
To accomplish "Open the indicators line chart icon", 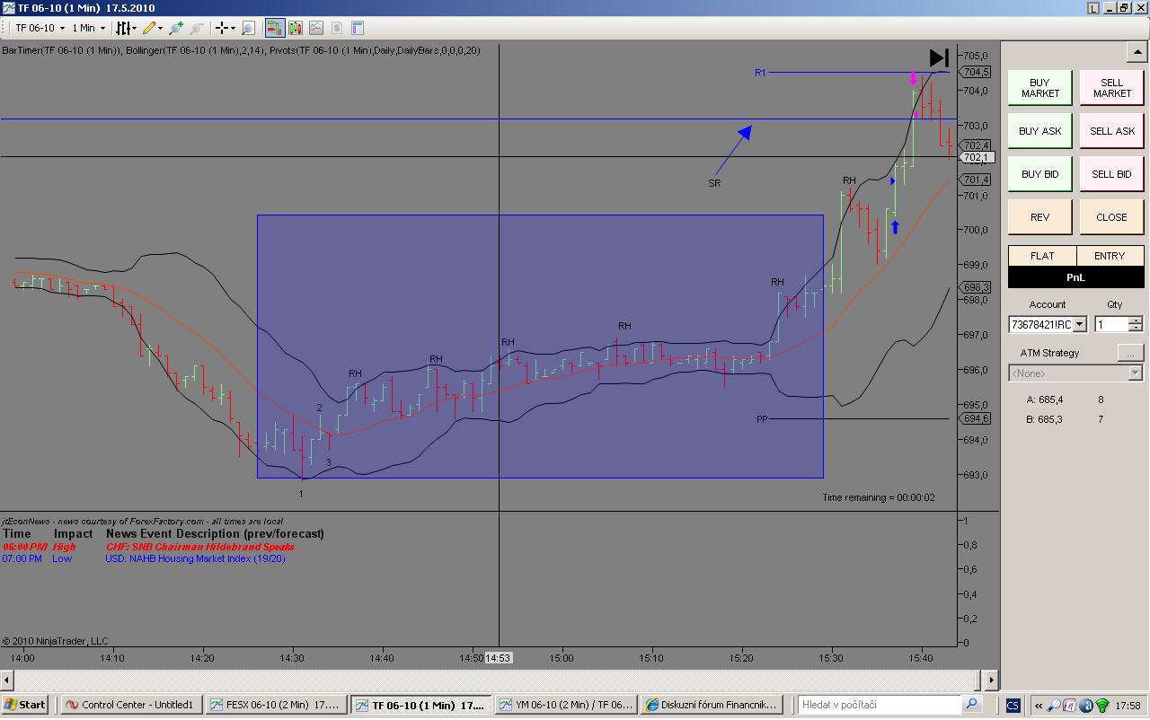I will click(316, 28).
